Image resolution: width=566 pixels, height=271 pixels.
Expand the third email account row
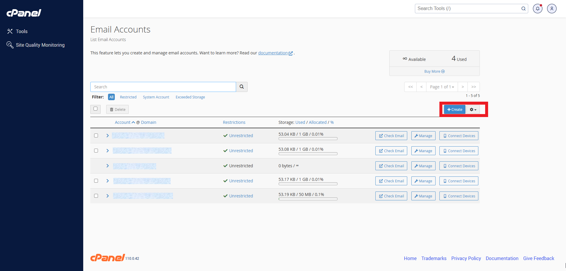click(108, 166)
